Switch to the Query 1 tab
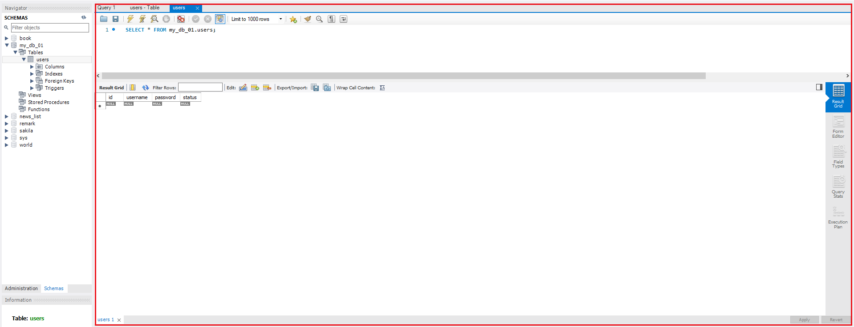The height and width of the screenshot is (327, 854). pyautogui.click(x=106, y=8)
